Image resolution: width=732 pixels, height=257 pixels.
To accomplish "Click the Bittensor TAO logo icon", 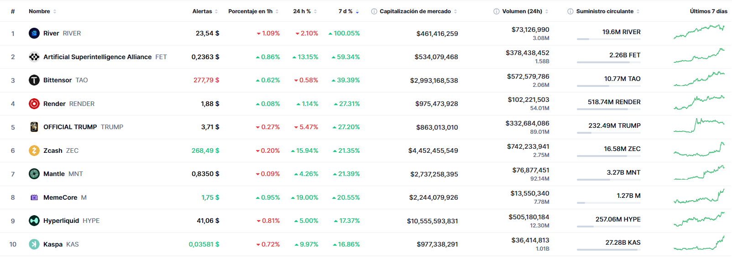I will click(x=34, y=80).
